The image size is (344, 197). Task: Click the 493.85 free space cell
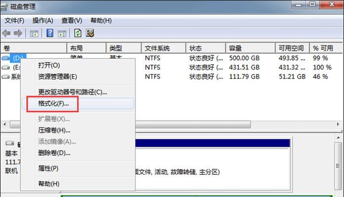[x=292, y=58]
